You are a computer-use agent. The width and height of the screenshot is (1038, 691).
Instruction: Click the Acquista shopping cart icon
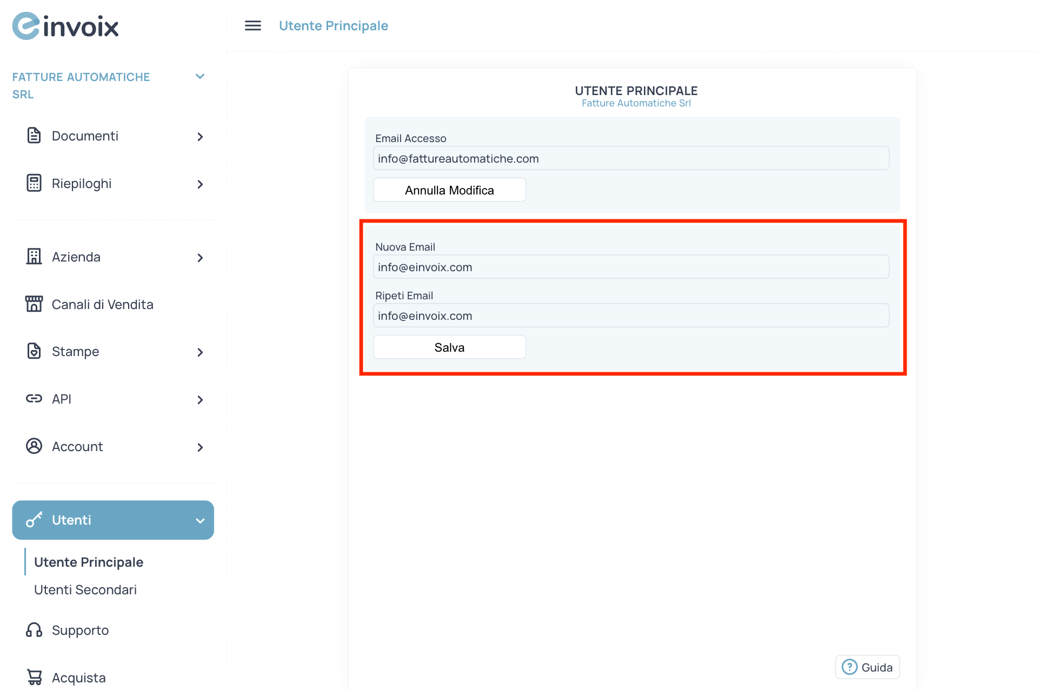[34, 677]
